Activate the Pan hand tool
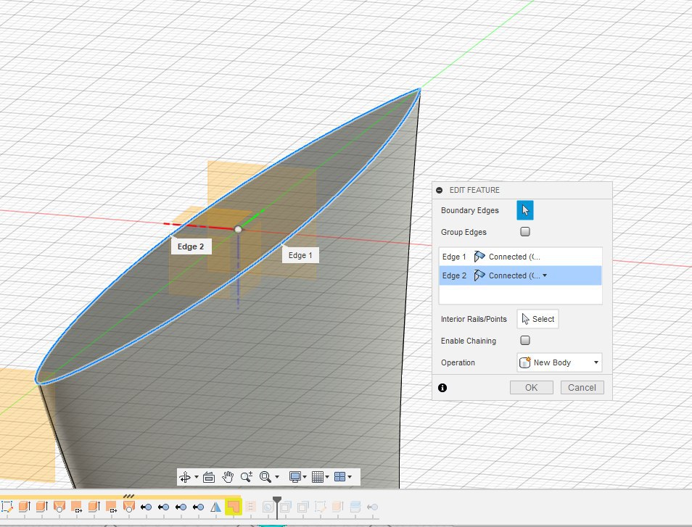Image resolution: width=692 pixels, height=527 pixels. point(228,477)
